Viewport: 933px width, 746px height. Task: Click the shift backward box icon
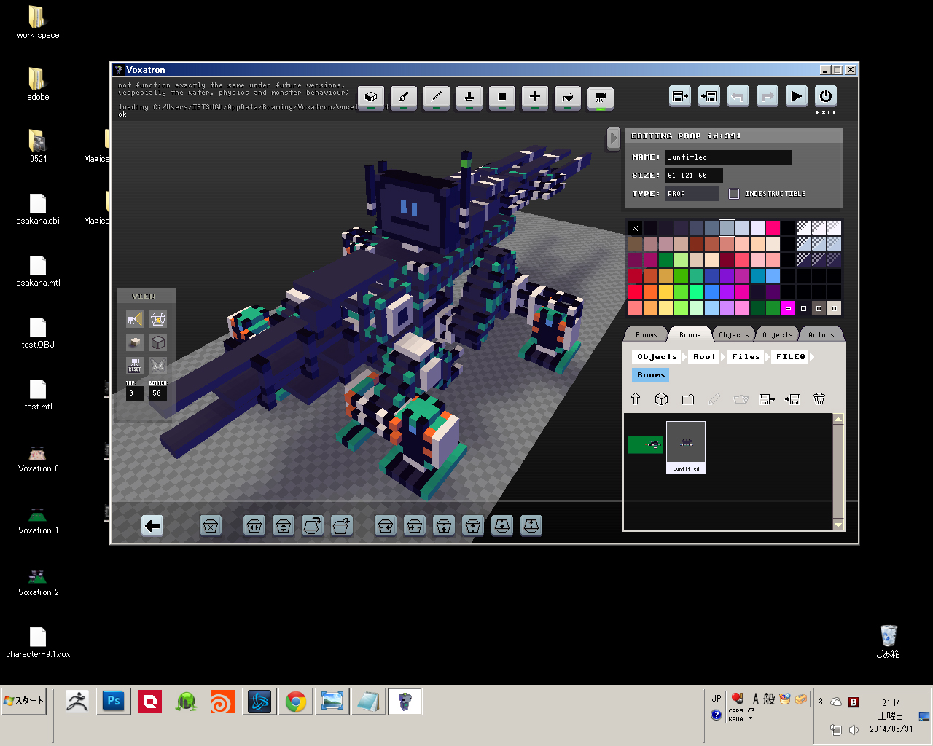pyautogui.click(x=531, y=526)
